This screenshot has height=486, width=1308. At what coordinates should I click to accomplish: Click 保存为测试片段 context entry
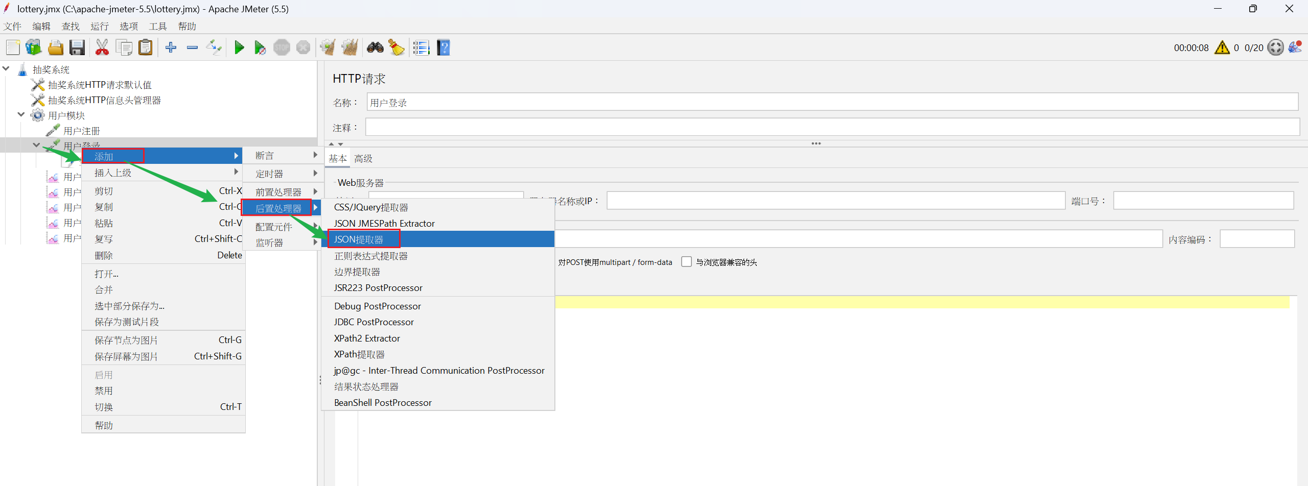163,322
